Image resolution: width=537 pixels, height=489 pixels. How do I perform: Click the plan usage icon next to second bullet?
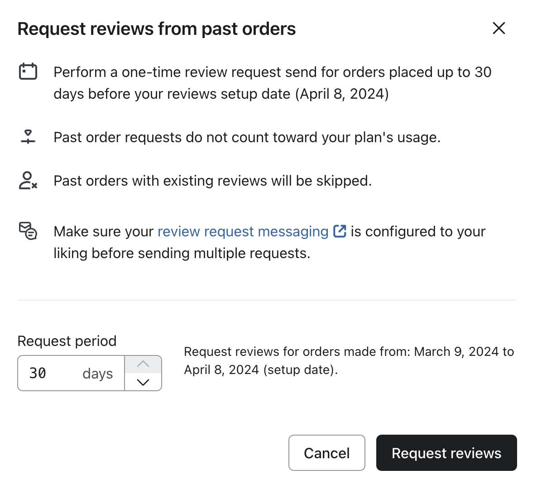(28, 136)
